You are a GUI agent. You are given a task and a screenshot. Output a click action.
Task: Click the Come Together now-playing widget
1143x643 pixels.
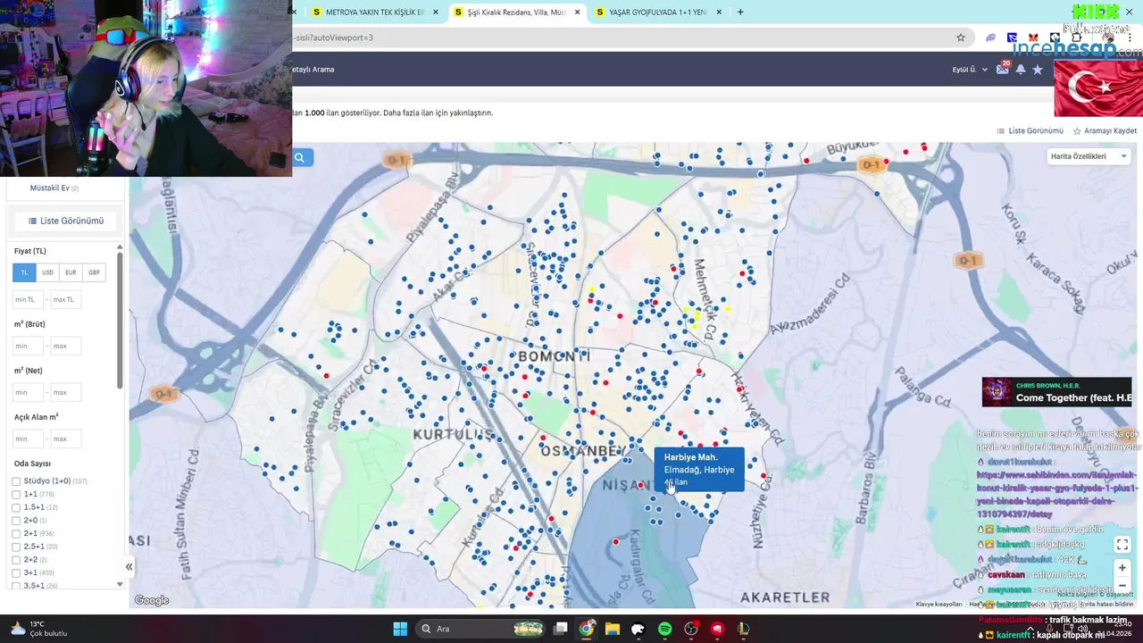coord(1056,392)
